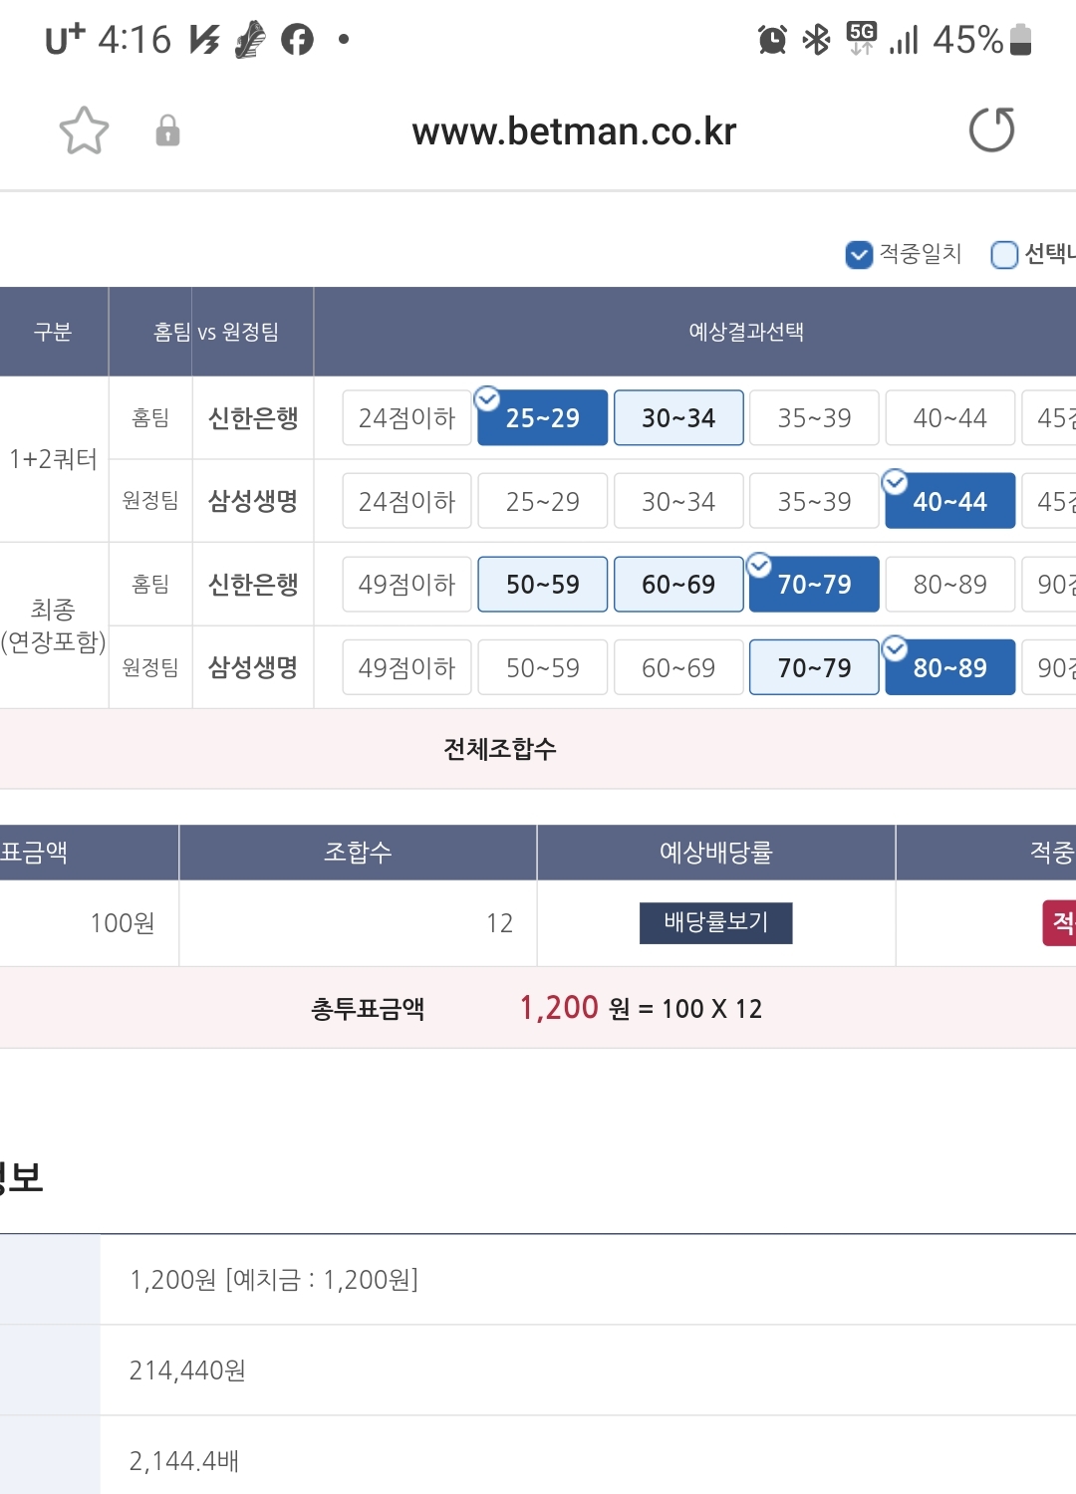Screen dimensions: 1076x1494
Task: Tap the battery indicator icon
Action: [1020, 40]
